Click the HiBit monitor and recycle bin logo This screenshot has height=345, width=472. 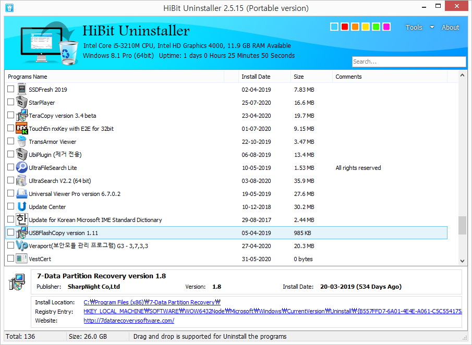(49, 43)
